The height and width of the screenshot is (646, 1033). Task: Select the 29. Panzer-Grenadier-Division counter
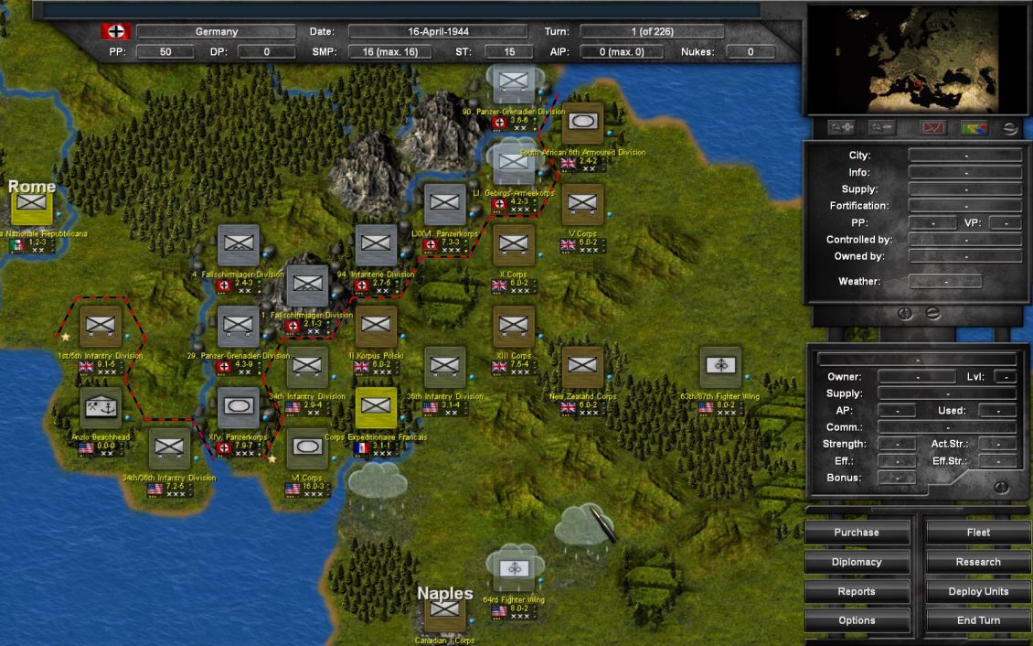[x=239, y=327]
